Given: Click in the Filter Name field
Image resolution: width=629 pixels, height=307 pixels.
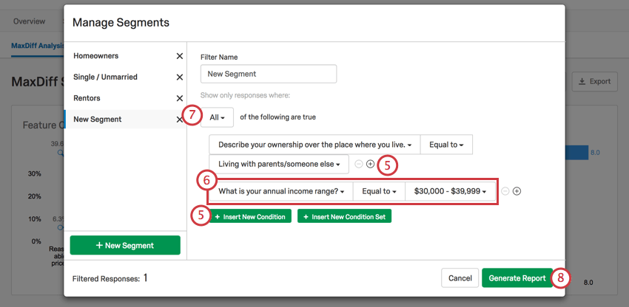Looking at the screenshot, I should [269, 74].
